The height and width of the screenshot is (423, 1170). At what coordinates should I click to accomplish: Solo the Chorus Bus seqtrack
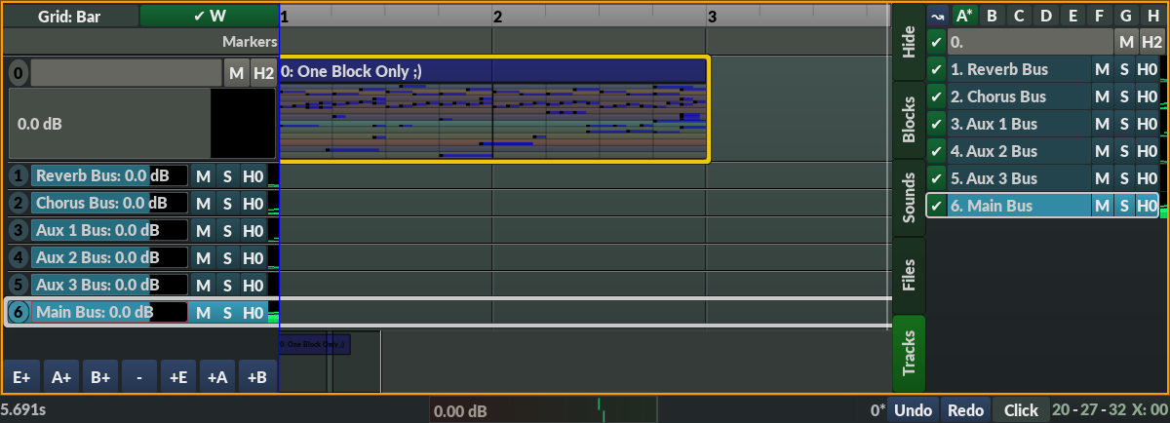[227, 204]
